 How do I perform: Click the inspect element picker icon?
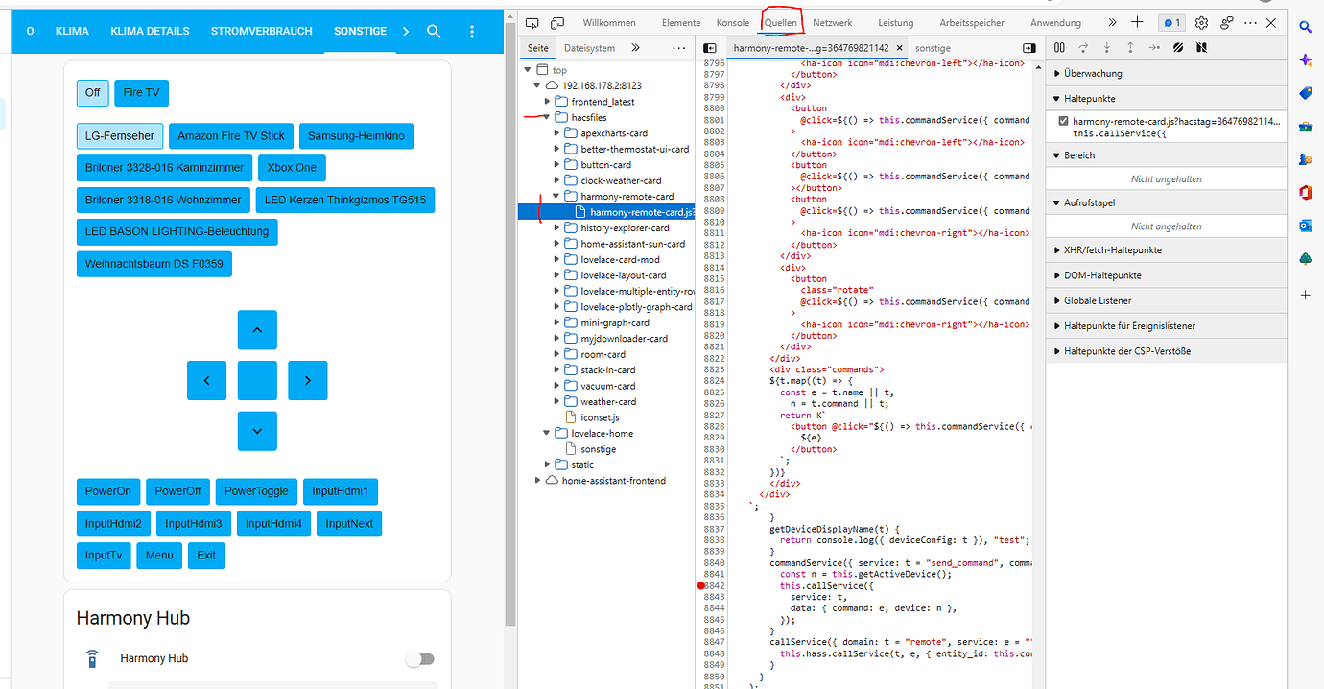click(x=532, y=22)
